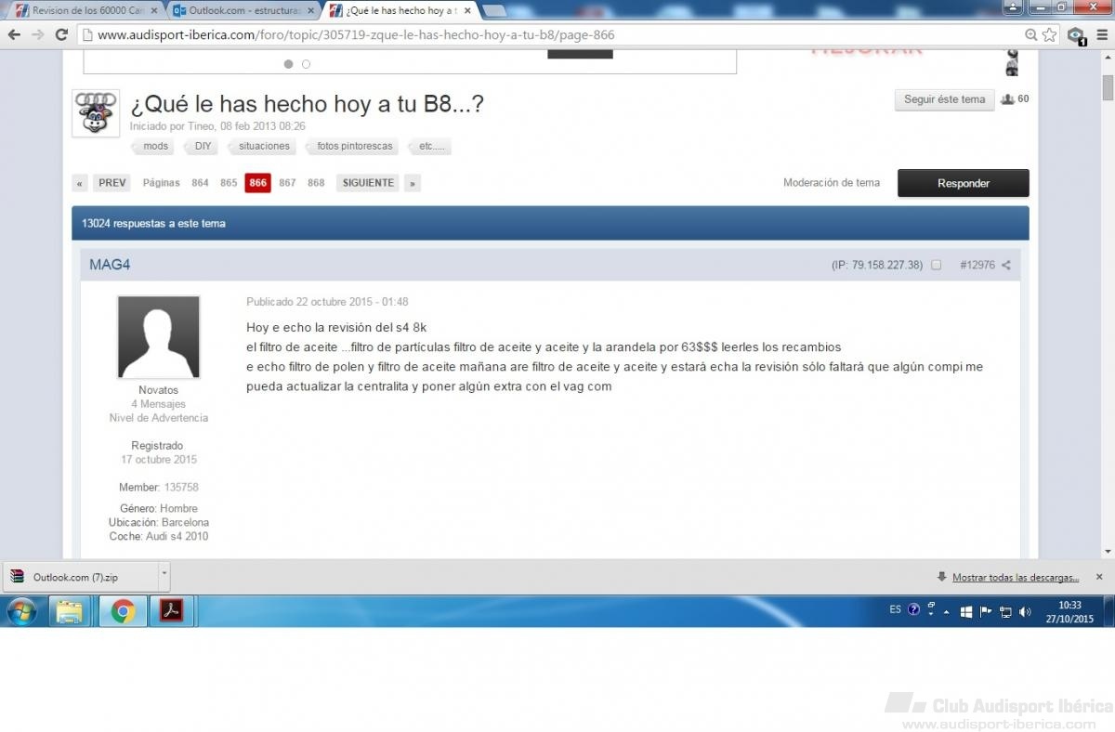Open the zoom magnifier in address bar
1115x732 pixels.
point(1030,34)
